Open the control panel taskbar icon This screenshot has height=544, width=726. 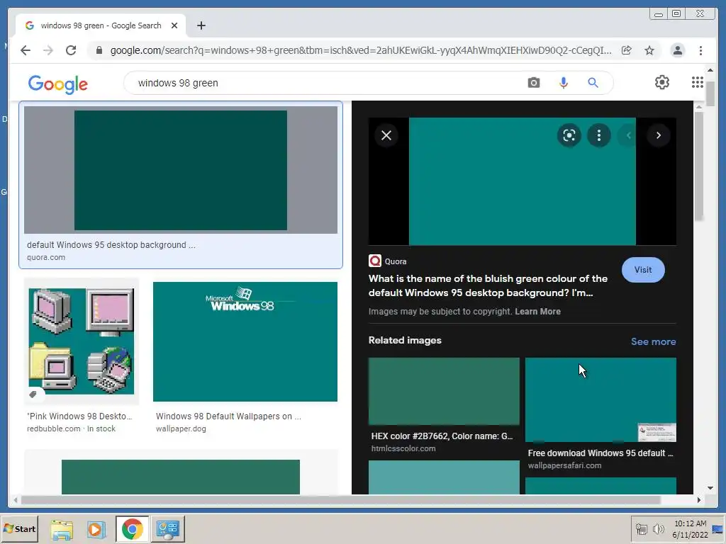click(167, 529)
